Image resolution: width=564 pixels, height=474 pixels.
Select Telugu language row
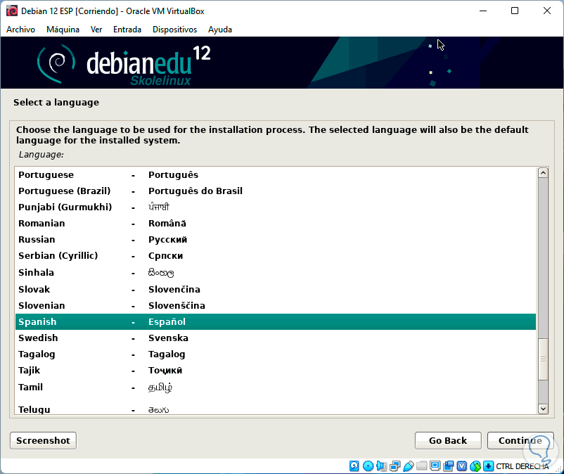[x=276, y=409]
